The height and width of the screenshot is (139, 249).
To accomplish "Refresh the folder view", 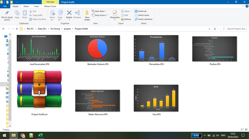I will pos(215,29).
